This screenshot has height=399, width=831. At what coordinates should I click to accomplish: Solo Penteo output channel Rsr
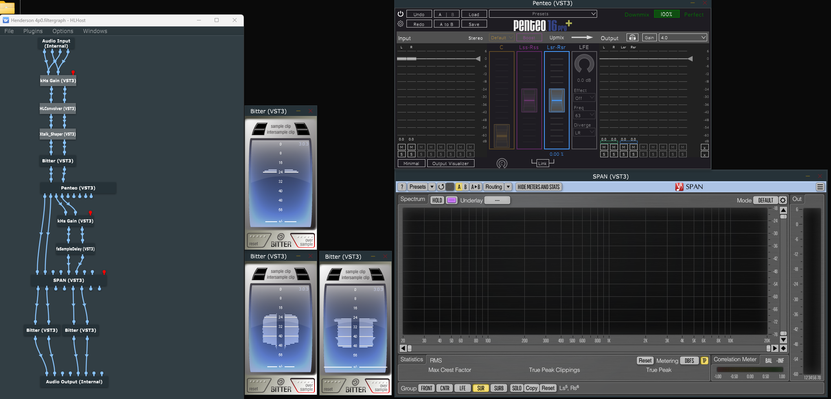634,154
